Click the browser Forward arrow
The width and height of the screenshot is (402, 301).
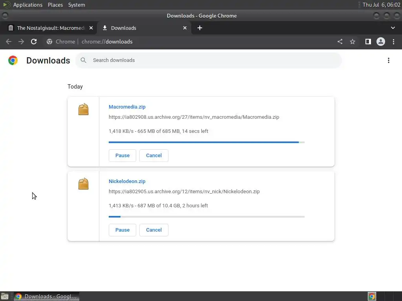tap(21, 42)
